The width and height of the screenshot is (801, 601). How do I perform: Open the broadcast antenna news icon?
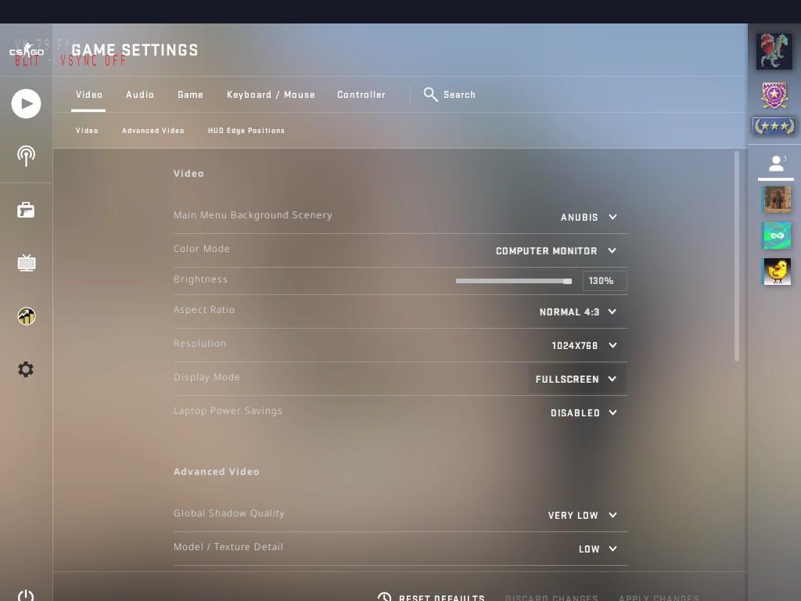click(26, 156)
